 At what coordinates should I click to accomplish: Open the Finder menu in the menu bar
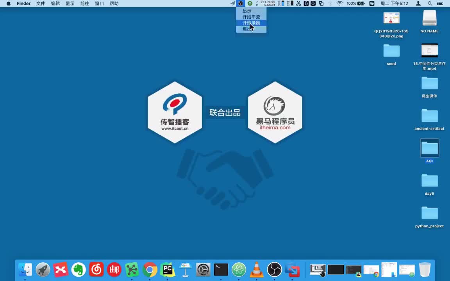tap(23, 4)
